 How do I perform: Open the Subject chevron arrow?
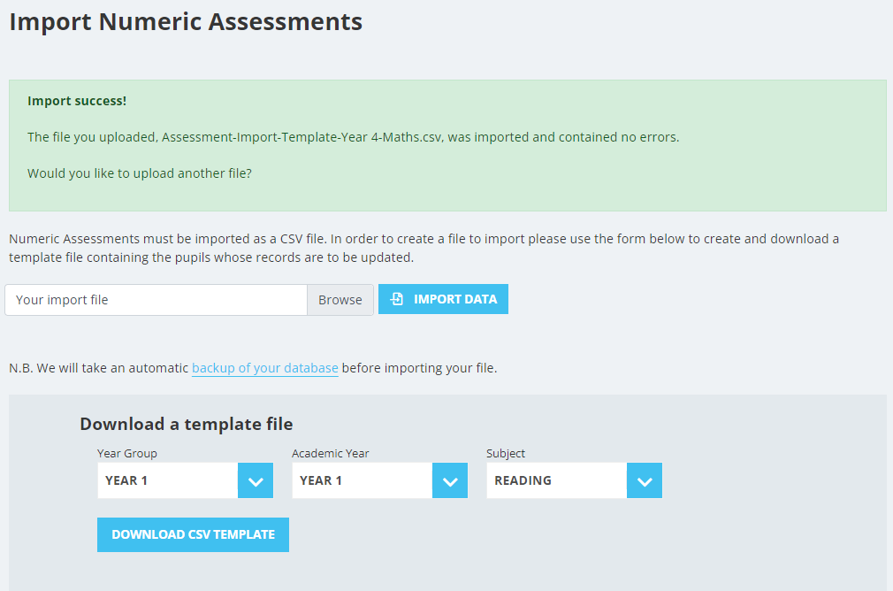point(645,481)
